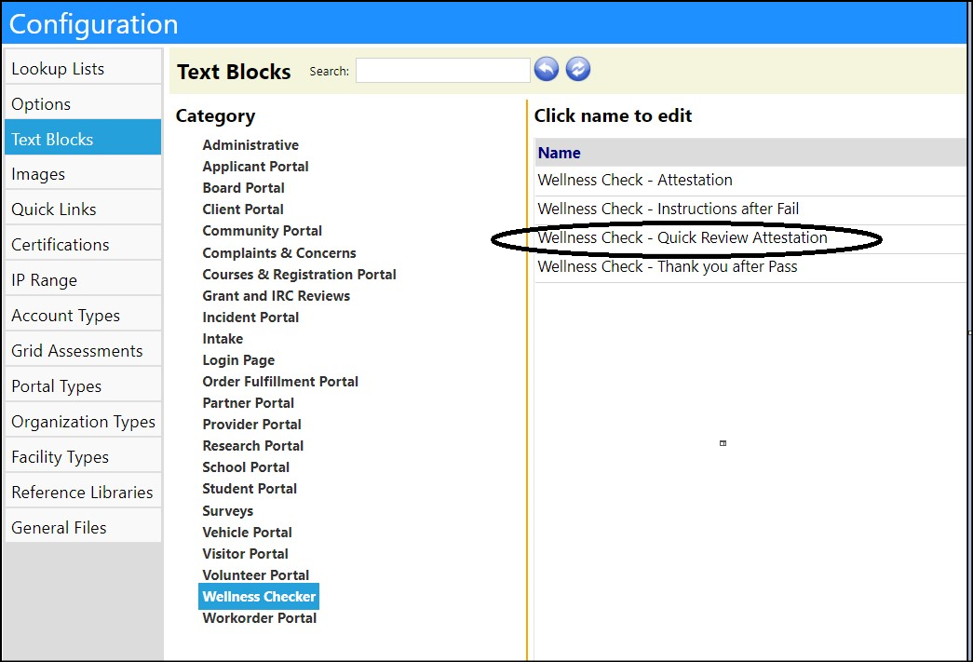Screen dimensions: 973x662
Task: Select the Volunteer Portal category
Action: point(256,574)
